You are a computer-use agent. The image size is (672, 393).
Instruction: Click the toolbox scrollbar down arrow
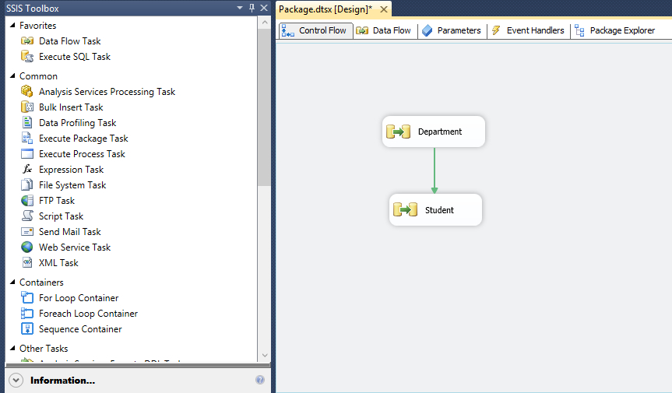pos(265,356)
